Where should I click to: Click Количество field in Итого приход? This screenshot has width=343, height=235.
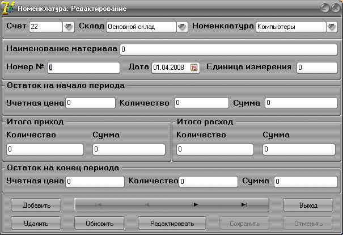[x=45, y=150]
